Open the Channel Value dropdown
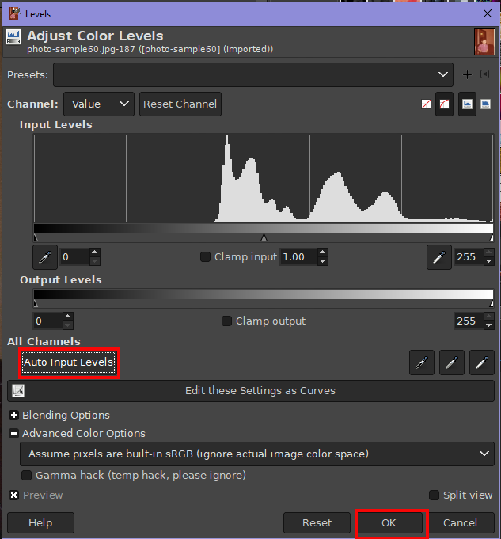501x539 pixels. click(x=99, y=104)
